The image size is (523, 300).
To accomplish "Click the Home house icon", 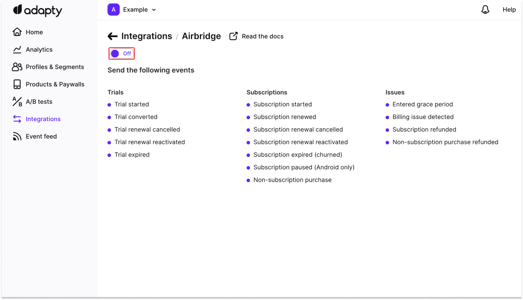I will [17, 32].
